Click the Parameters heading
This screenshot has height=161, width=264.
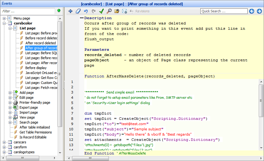tap(97, 50)
